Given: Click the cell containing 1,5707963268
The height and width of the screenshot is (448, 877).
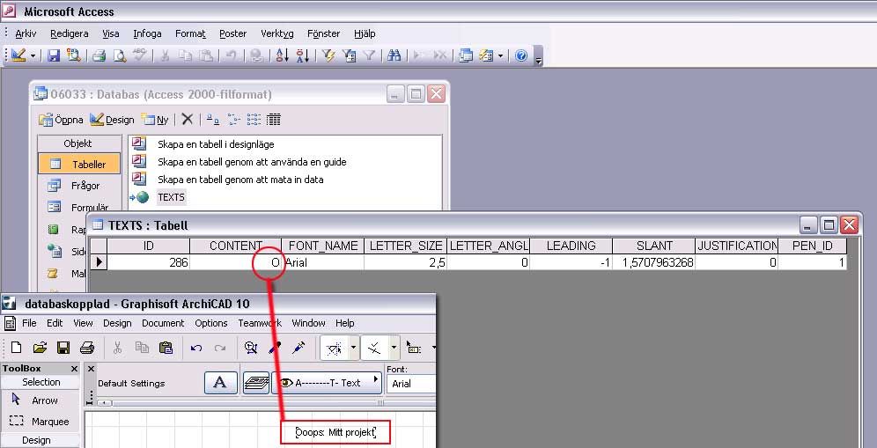Looking at the screenshot, I should (654, 261).
